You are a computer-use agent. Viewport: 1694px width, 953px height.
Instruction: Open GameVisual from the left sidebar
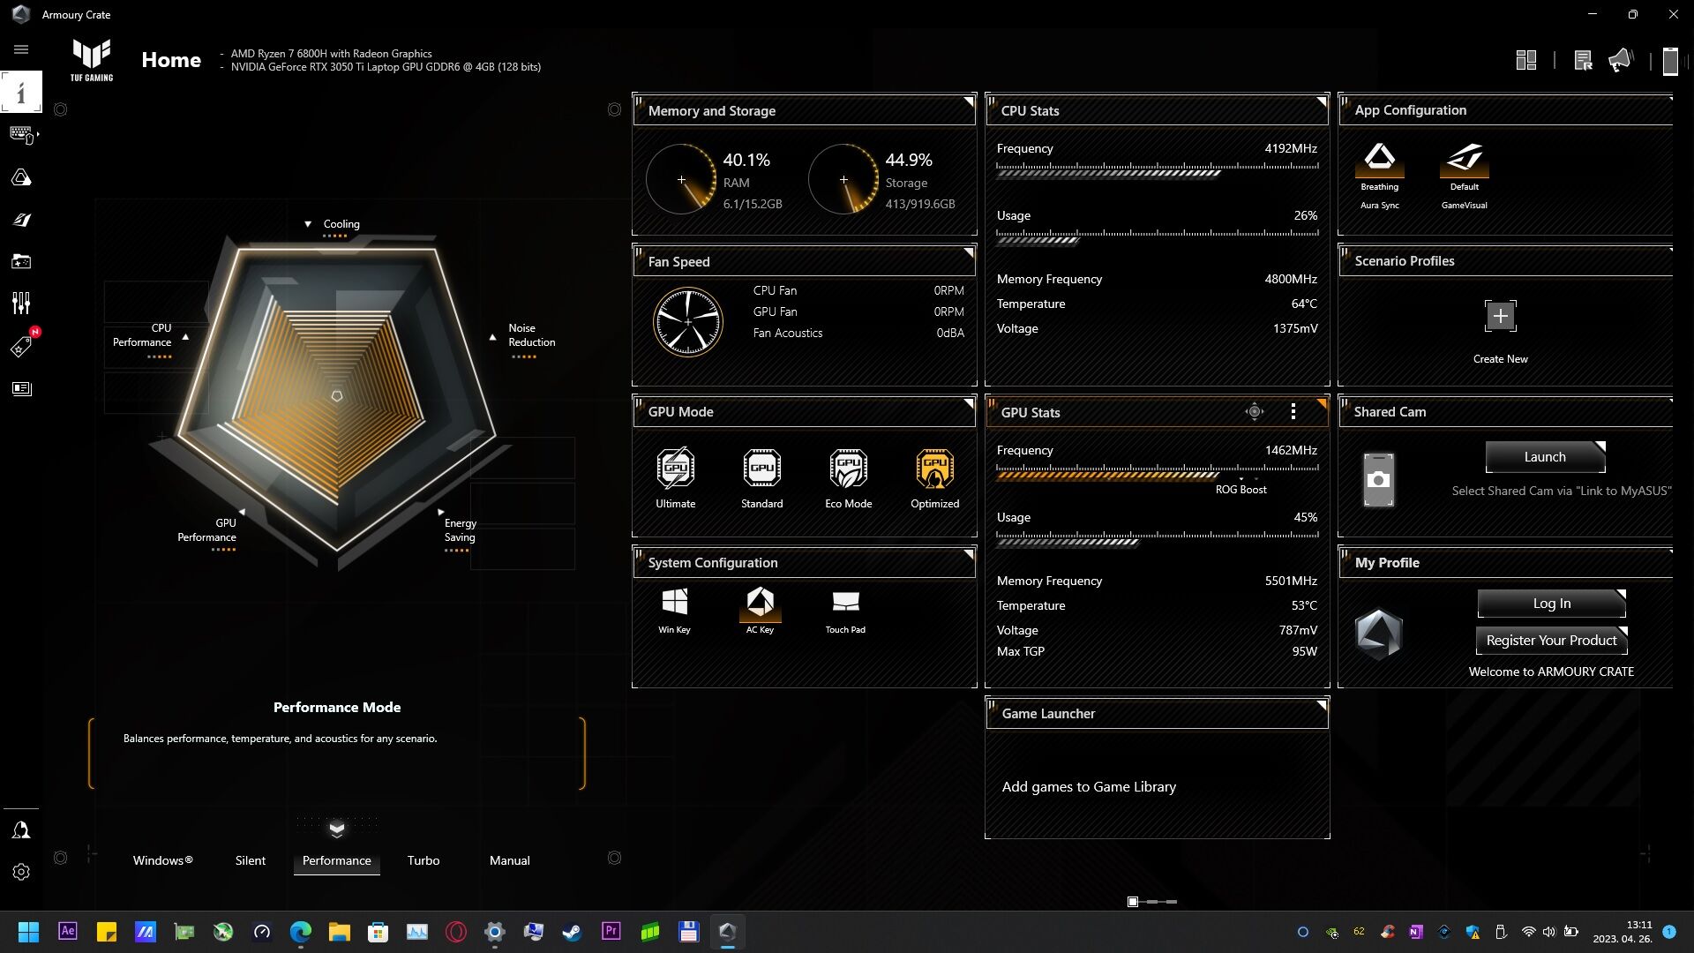[21, 220]
